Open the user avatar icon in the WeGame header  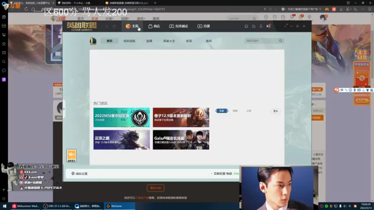pyautogui.click(x=268, y=26)
